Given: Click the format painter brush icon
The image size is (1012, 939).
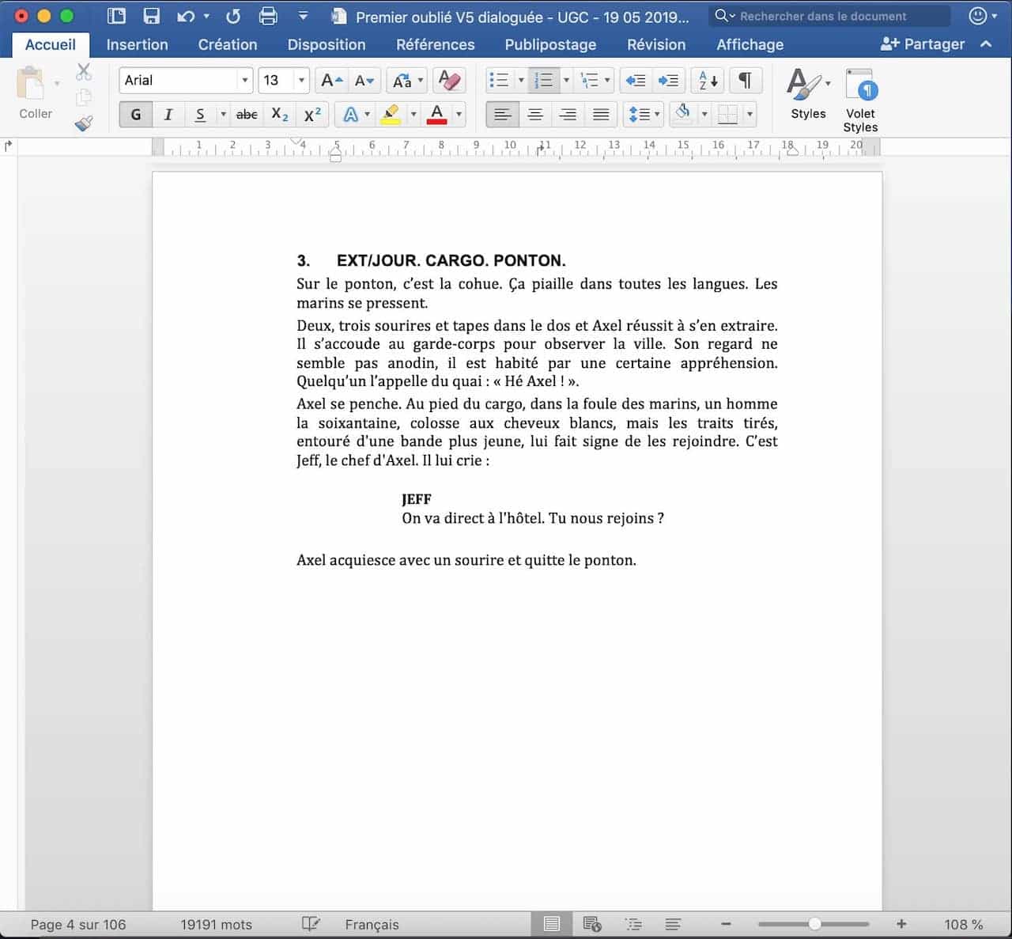Looking at the screenshot, I should (84, 123).
